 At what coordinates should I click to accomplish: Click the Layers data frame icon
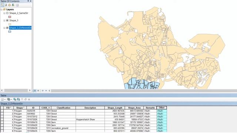point(4,9)
